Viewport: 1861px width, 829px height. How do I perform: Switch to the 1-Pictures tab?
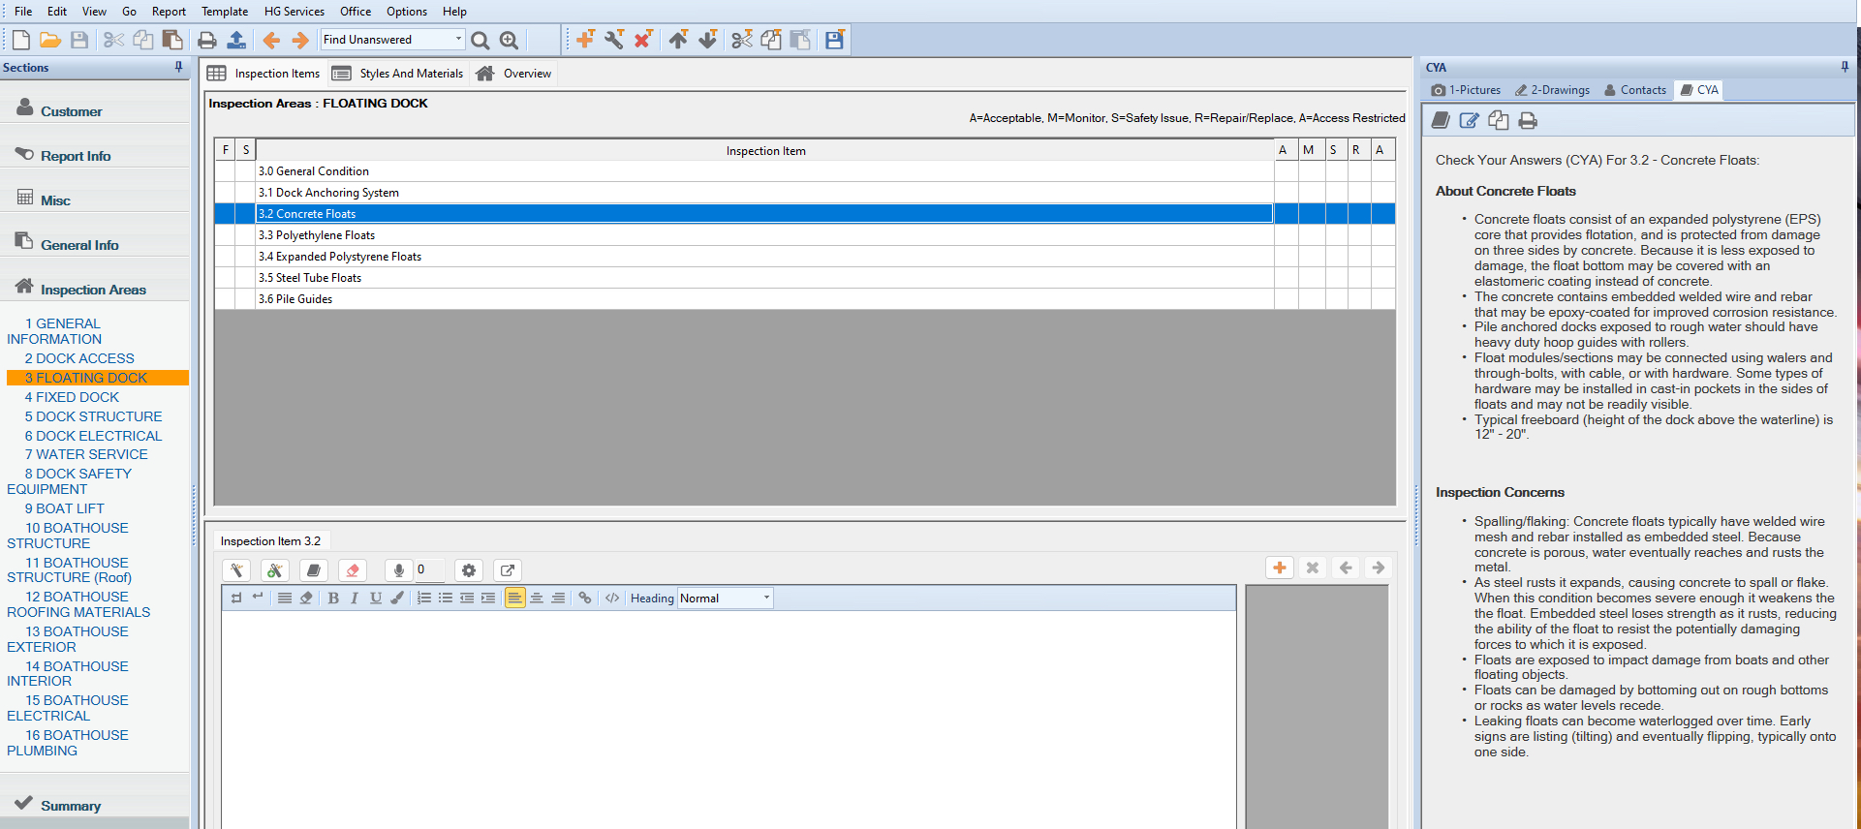(x=1466, y=90)
